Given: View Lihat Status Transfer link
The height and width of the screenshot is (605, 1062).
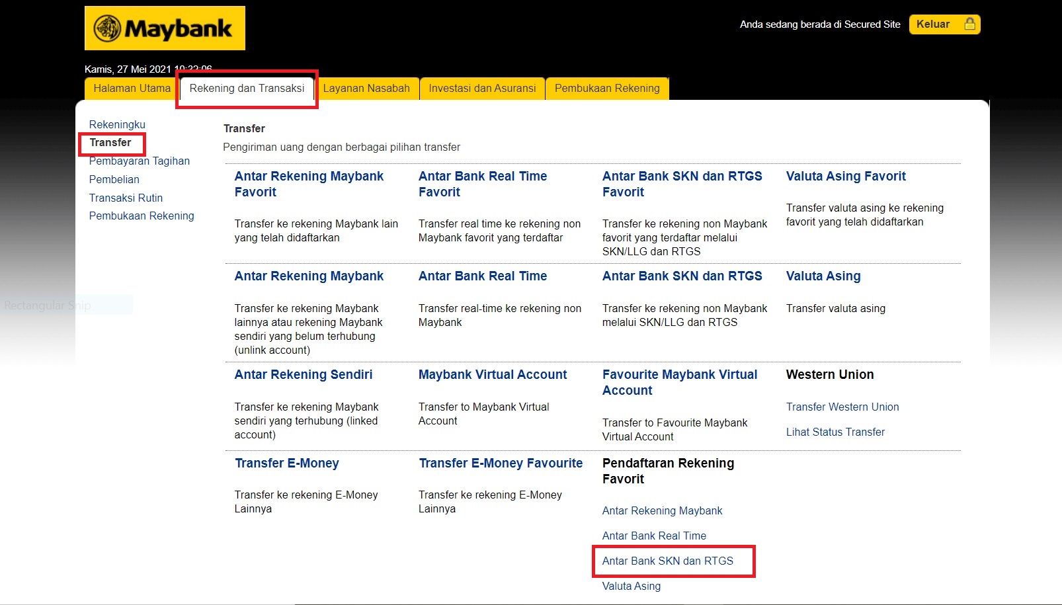Looking at the screenshot, I should click(835, 432).
